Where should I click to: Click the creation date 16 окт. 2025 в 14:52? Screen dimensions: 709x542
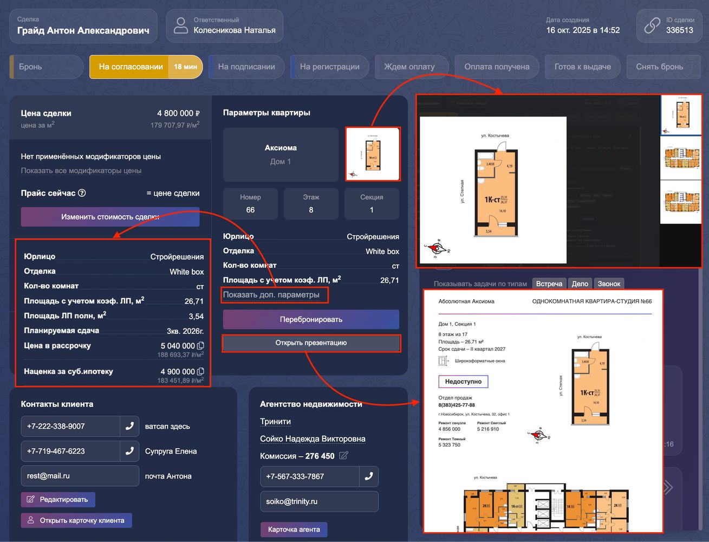click(583, 30)
